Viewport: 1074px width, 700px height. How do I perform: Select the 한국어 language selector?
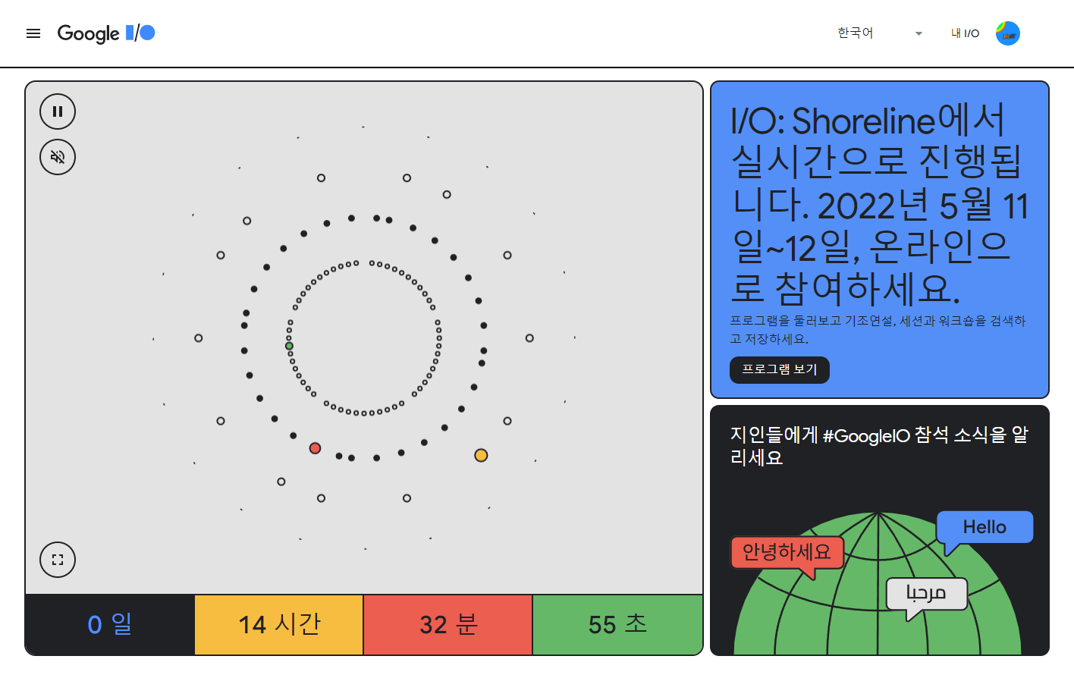(880, 33)
